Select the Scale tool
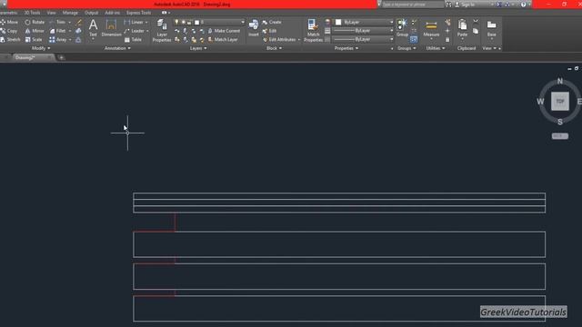 [34, 39]
